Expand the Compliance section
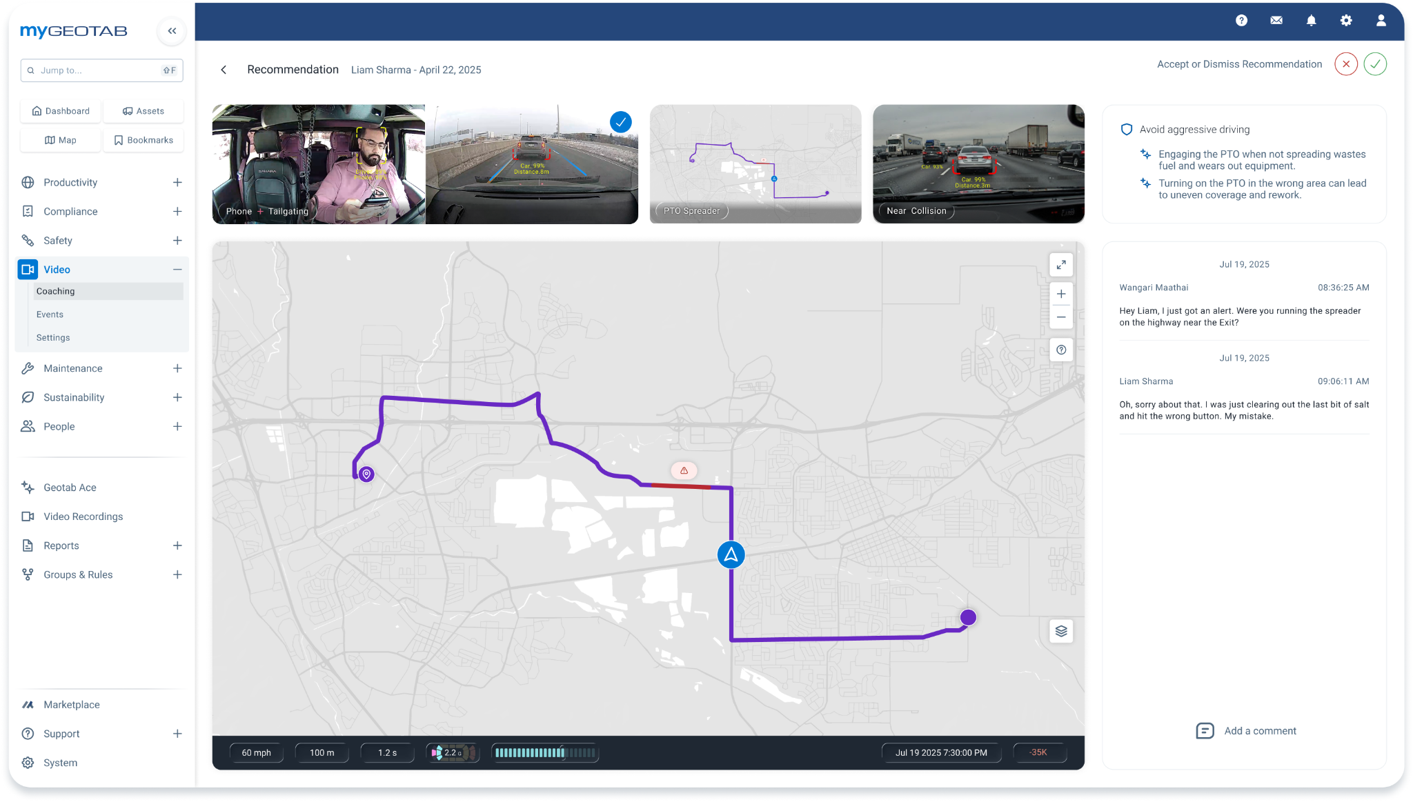The height and width of the screenshot is (802, 1413). pos(177,212)
